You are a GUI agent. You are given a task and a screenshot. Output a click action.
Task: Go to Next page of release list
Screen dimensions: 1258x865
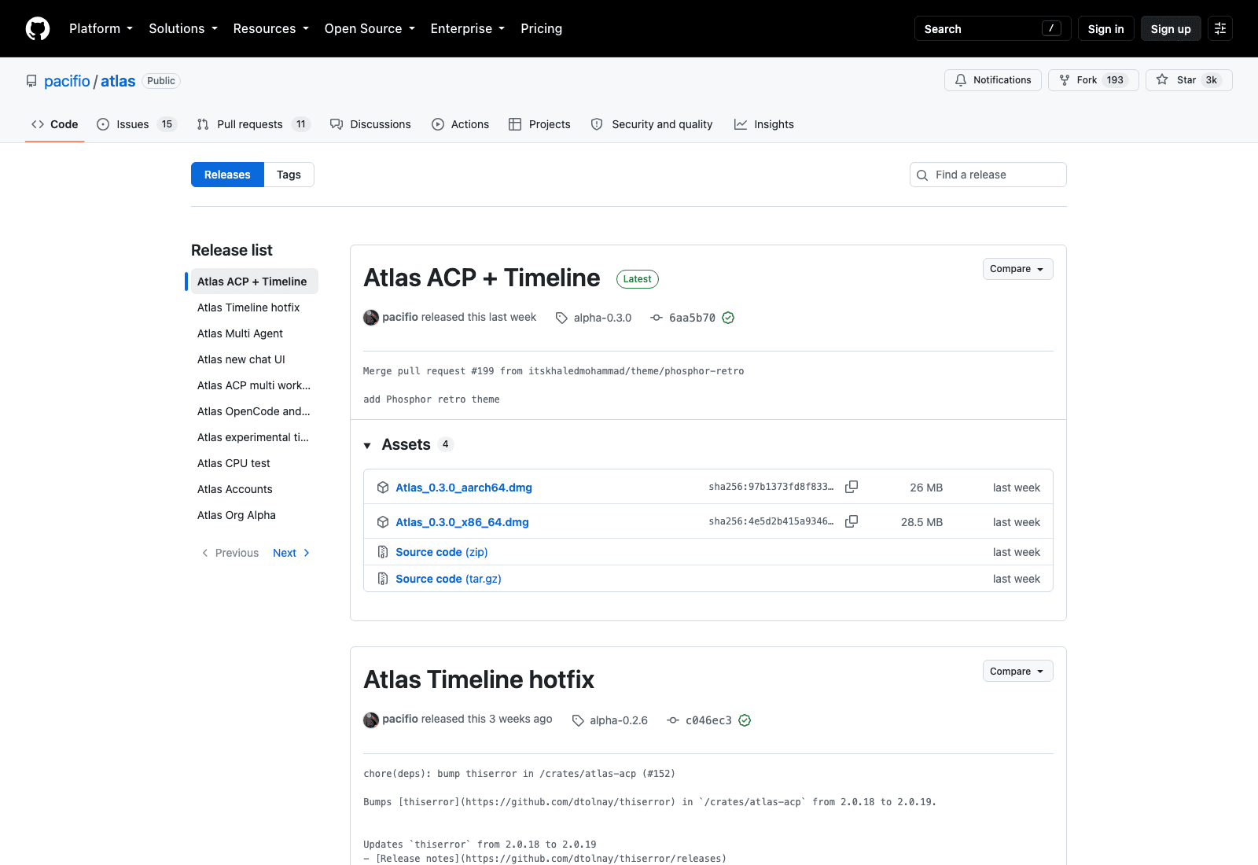[x=291, y=553]
